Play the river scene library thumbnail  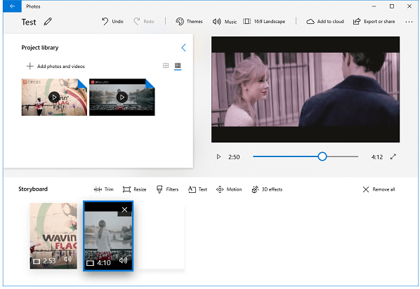pyautogui.click(x=122, y=97)
